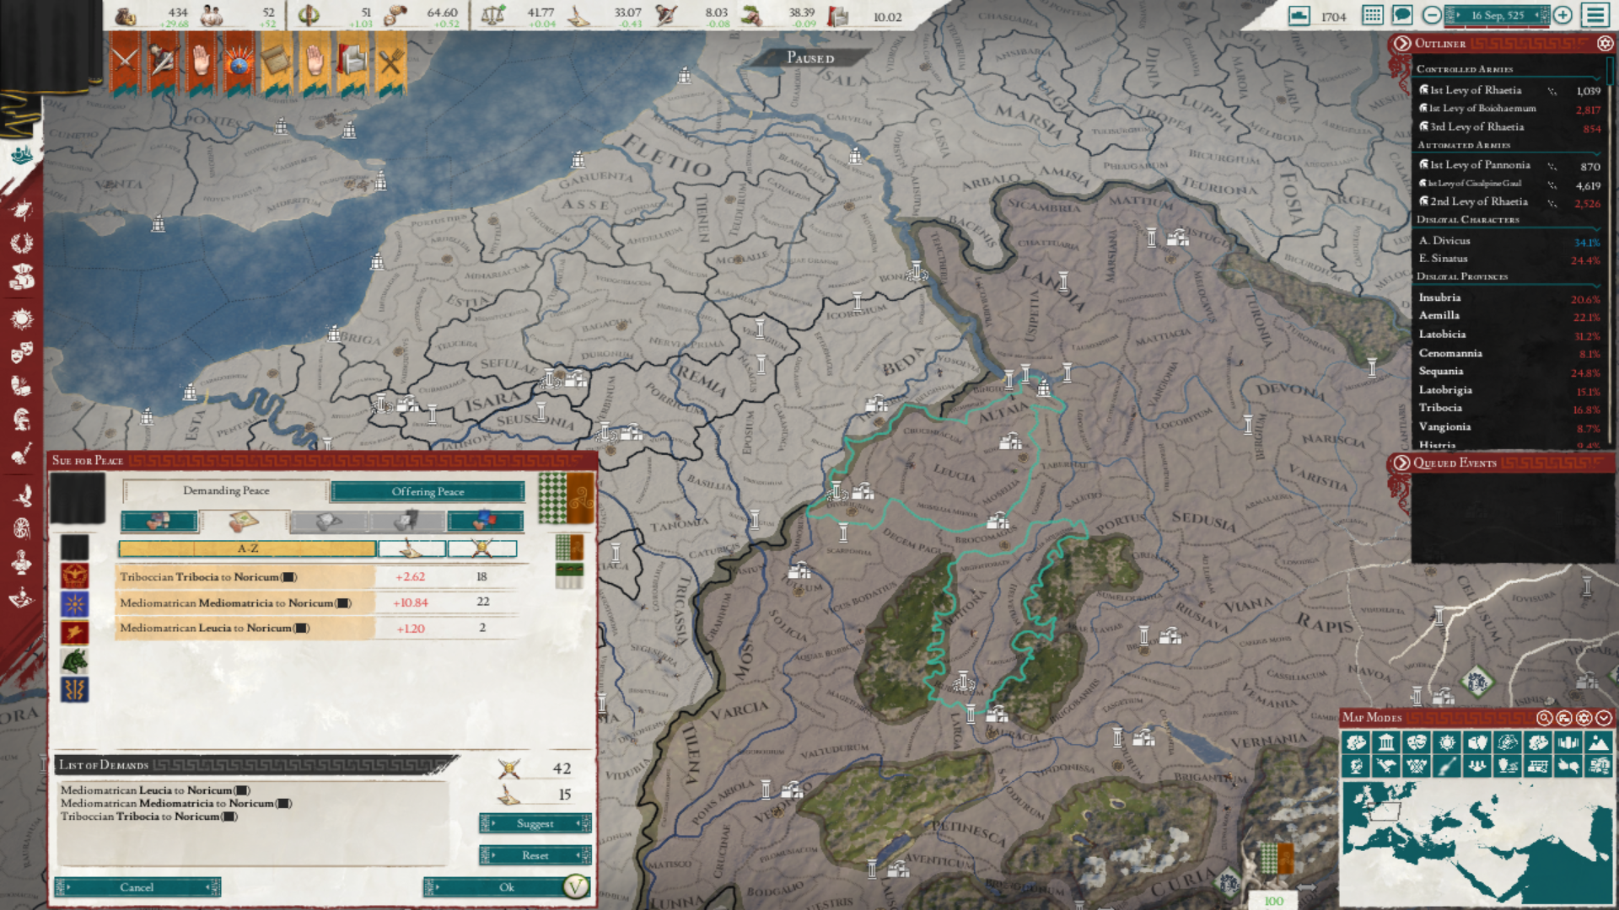Toggle pause via the 16 Sep, 525 date button

[x=1498, y=15]
